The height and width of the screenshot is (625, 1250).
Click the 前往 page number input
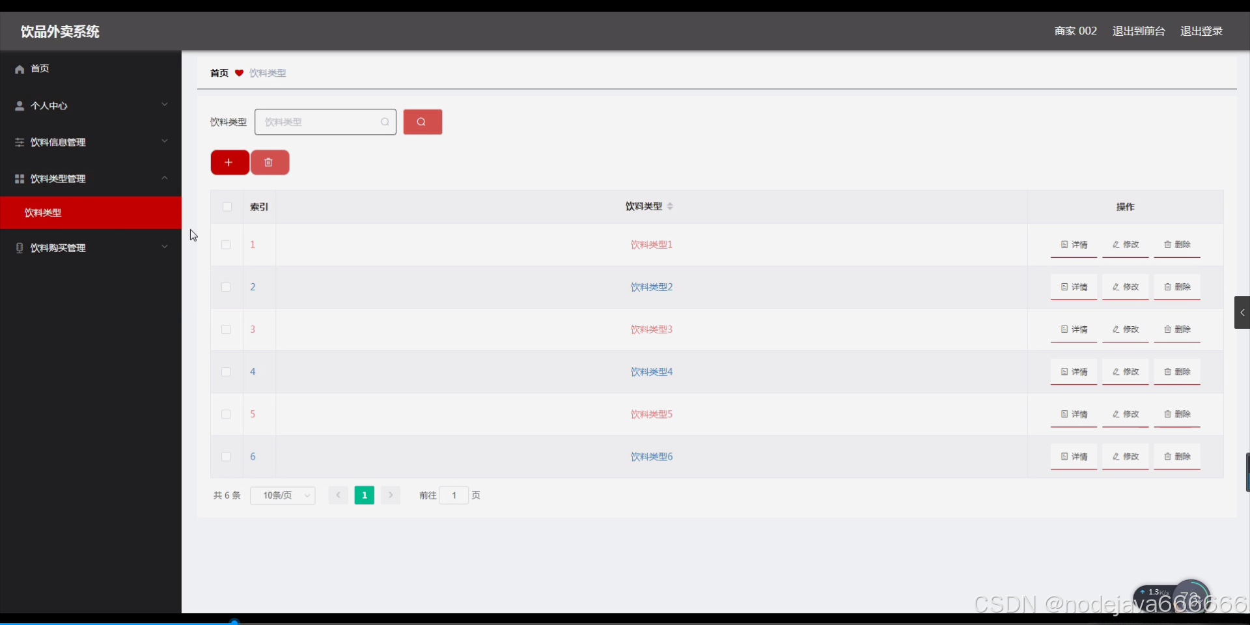454,495
